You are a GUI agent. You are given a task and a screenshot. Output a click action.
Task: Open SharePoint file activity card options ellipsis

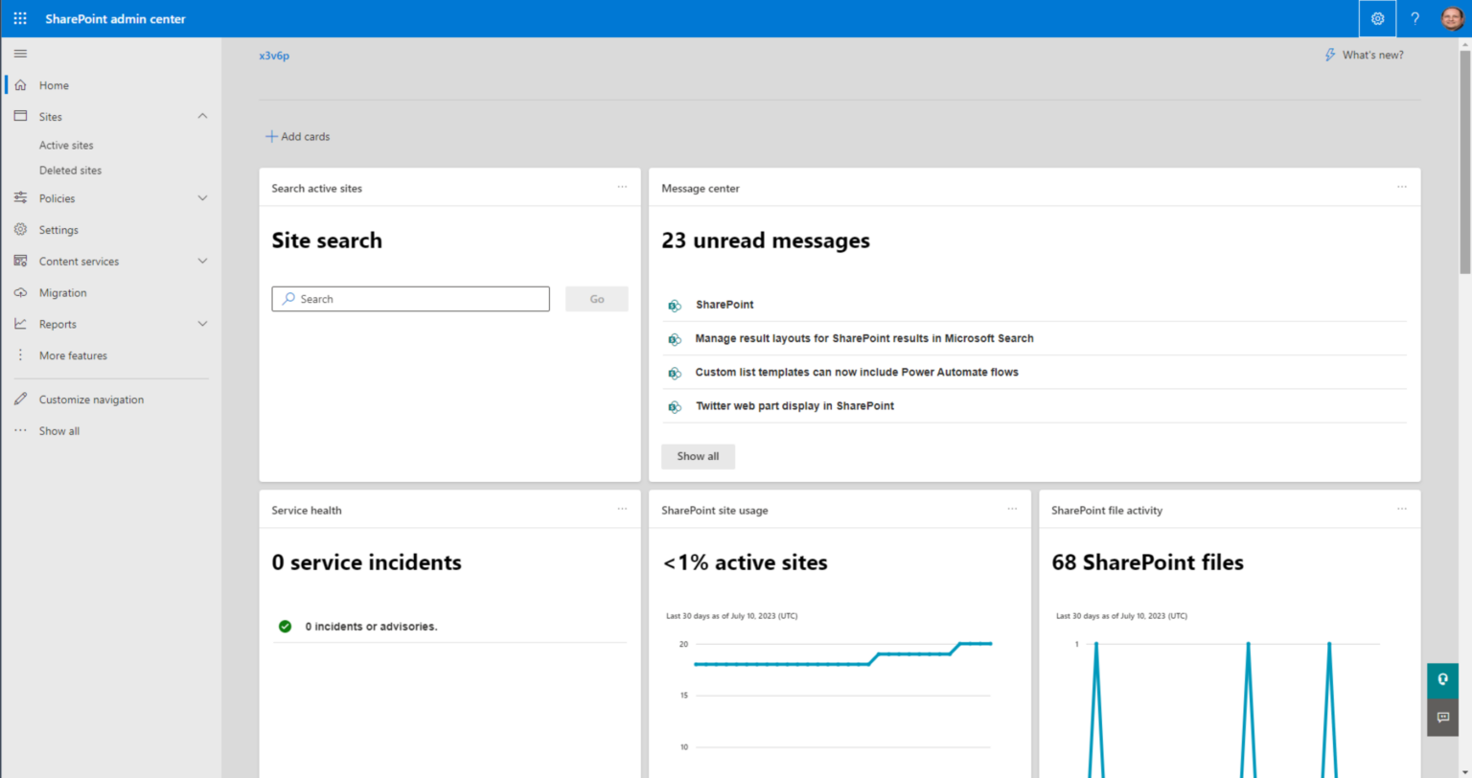[x=1401, y=509]
